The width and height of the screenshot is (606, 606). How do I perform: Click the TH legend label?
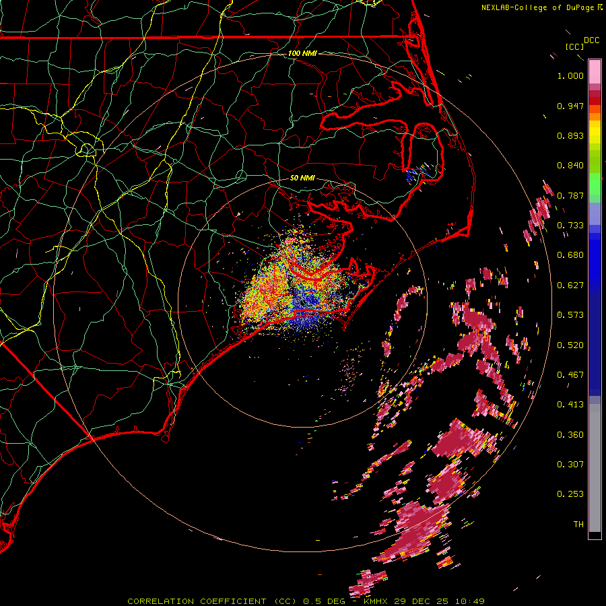pyautogui.click(x=578, y=525)
